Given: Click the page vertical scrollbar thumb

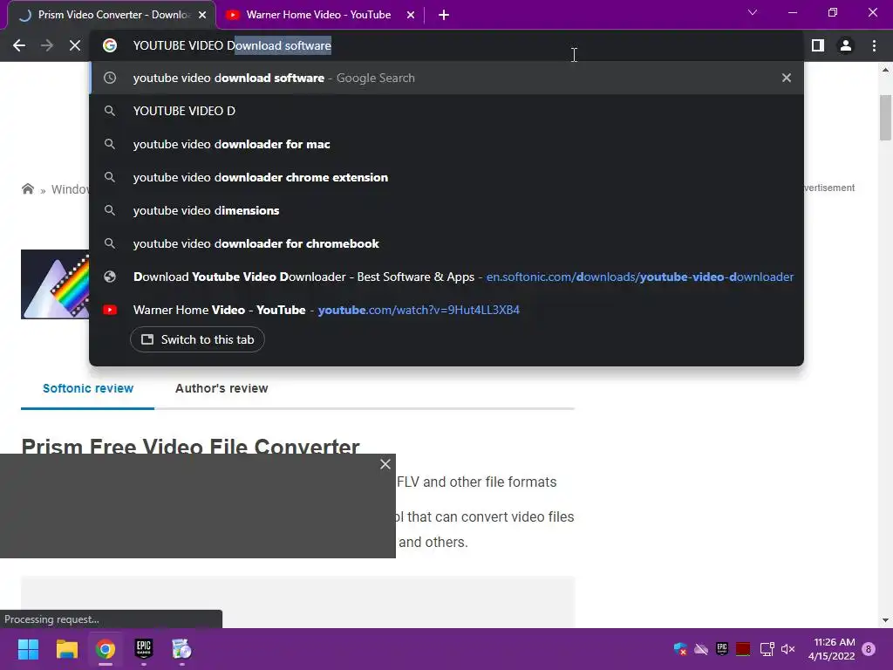Looking at the screenshot, I should click(x=885, y=118).
